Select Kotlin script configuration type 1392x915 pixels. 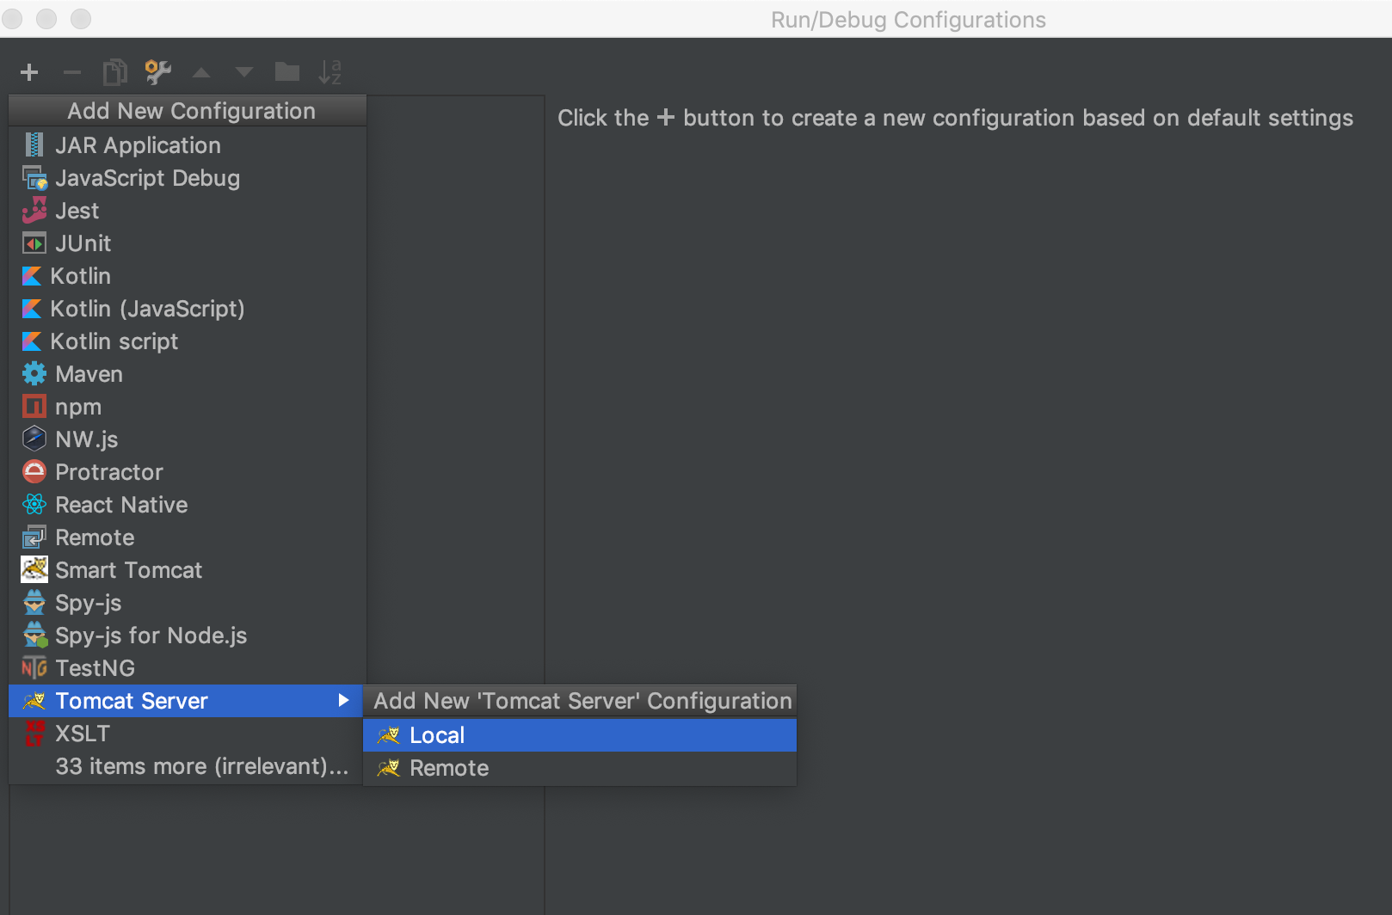pos(114,341)
